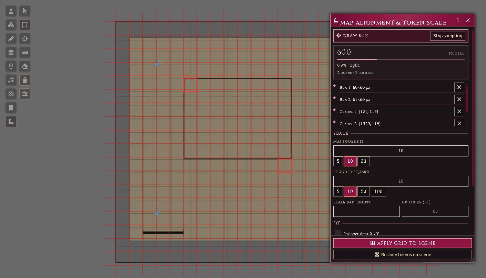The width and height of the screenshot is (486, 278).
Task: Click the px cell confidence progress bar
Action: tap(401, 59)
